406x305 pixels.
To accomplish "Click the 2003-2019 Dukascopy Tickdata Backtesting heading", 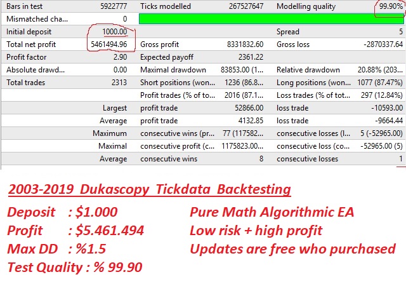I will [150, 189].
